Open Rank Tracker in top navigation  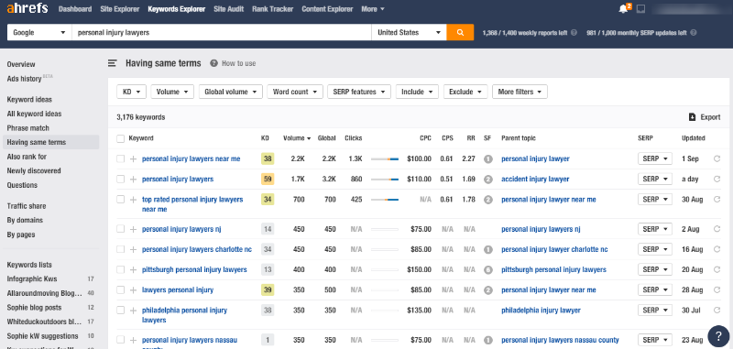point(272,9)
